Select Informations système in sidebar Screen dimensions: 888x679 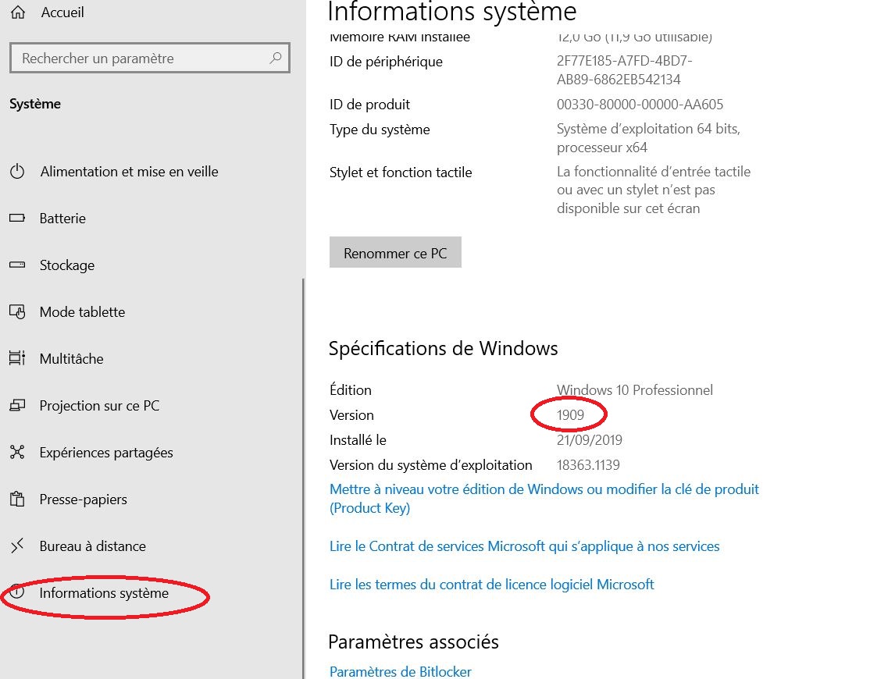[x=104, y=593]
